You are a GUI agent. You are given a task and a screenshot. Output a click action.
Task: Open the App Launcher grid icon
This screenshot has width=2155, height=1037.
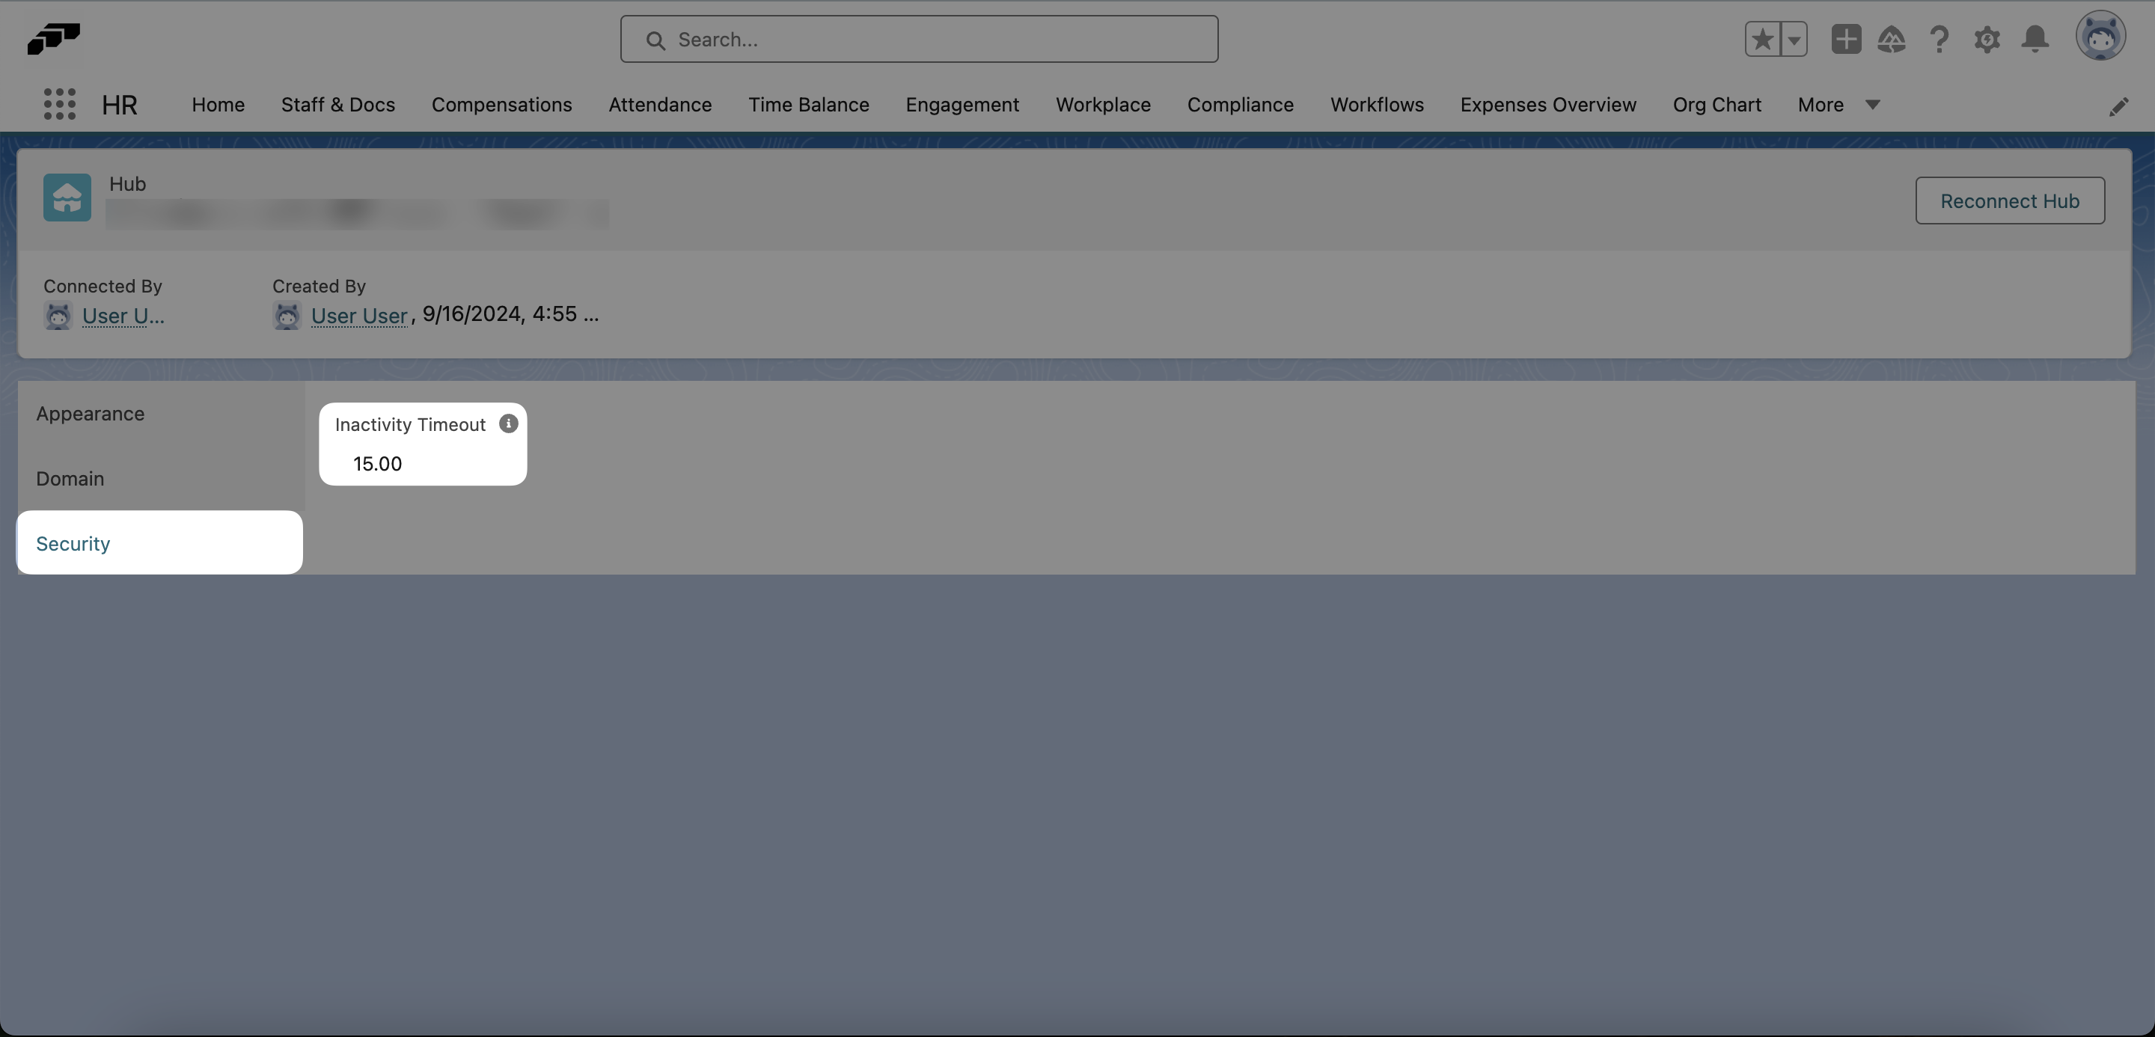point(59,105)
